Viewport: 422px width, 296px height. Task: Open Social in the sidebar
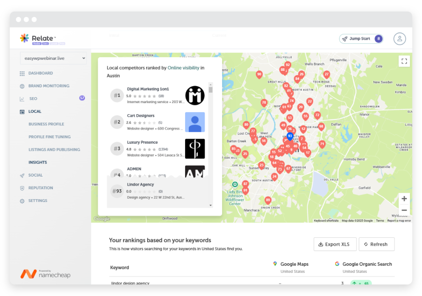click(35, 175)
